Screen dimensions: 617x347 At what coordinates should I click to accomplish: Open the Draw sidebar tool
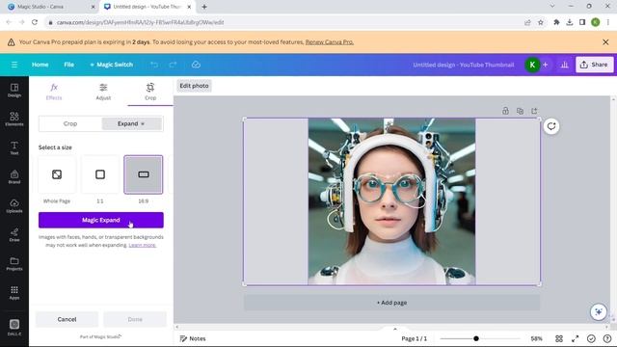click(x=14, y=234)
